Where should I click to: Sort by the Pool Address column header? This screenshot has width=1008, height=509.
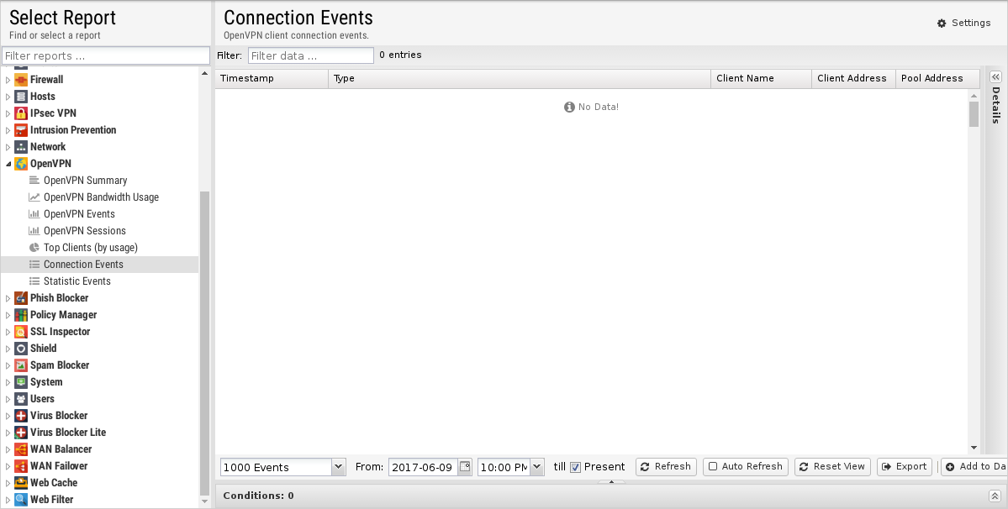(x=937, y=78)
